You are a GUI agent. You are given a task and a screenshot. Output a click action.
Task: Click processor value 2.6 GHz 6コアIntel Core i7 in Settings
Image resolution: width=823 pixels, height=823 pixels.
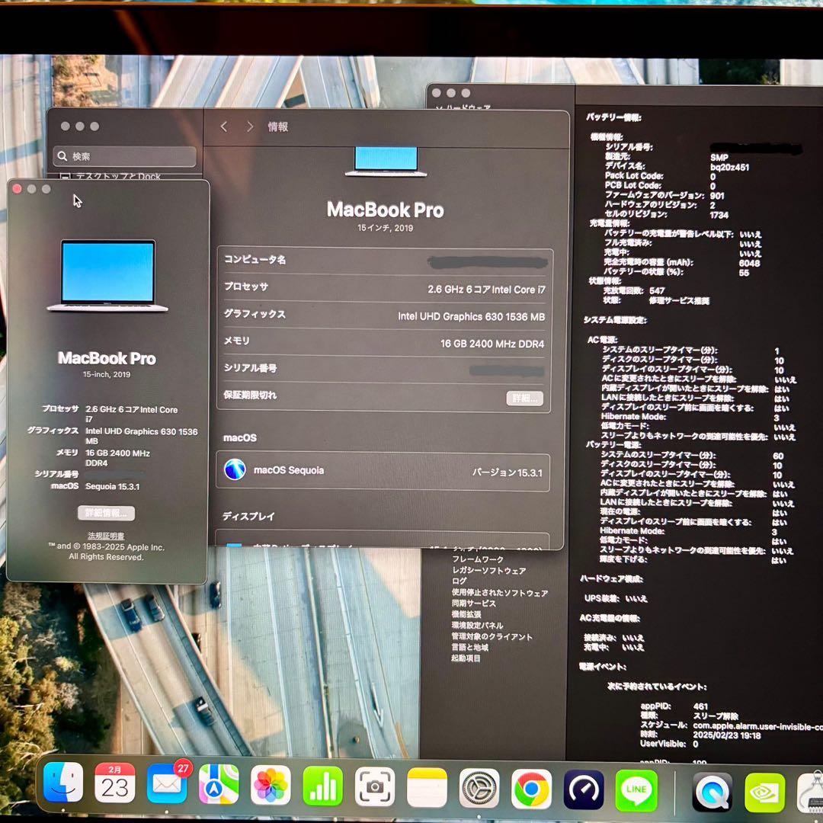tap(486, 290)
